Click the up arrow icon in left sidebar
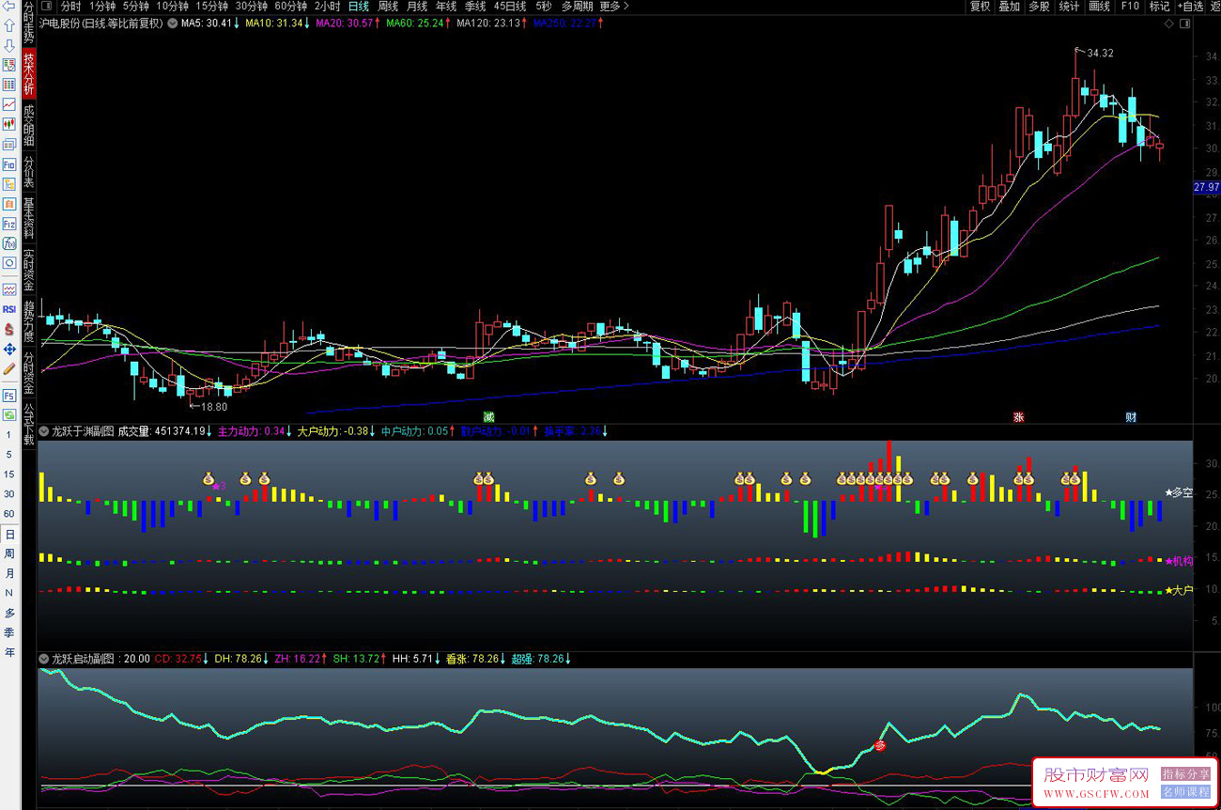This screenshot has height=810, width=1221. pos(9,25)
